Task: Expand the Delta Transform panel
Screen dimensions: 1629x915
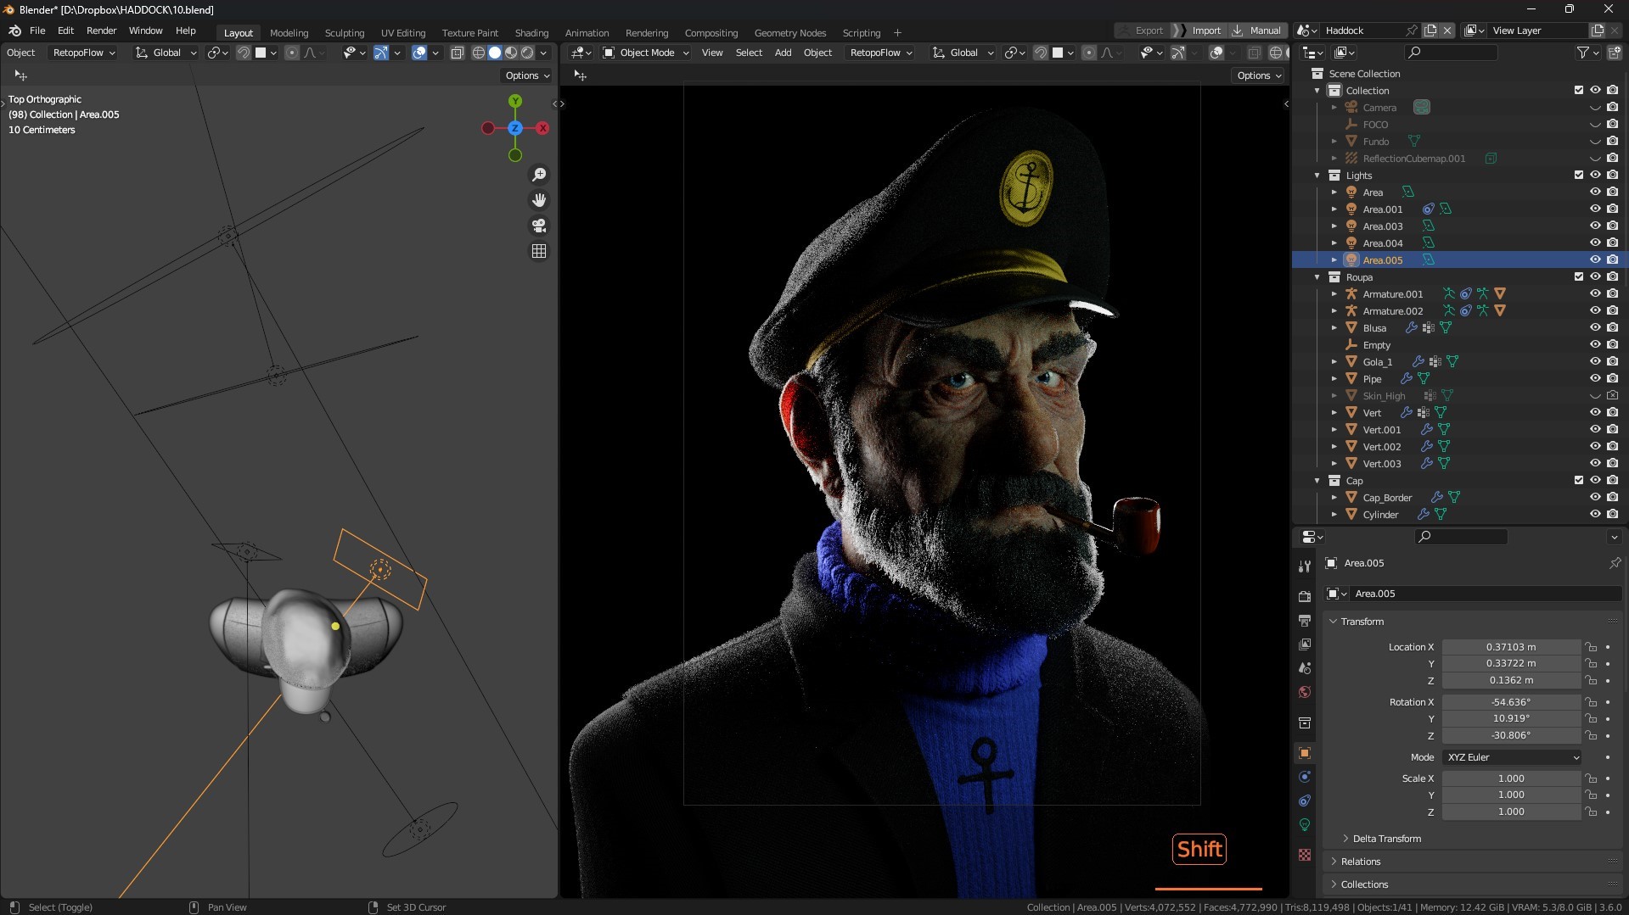Action: (1386, 839)
